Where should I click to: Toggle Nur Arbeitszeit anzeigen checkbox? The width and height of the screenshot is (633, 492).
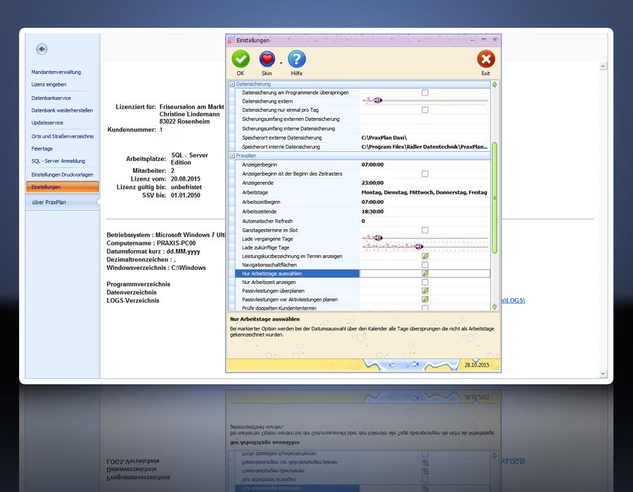pyautogui.click(x=425, y=283)
